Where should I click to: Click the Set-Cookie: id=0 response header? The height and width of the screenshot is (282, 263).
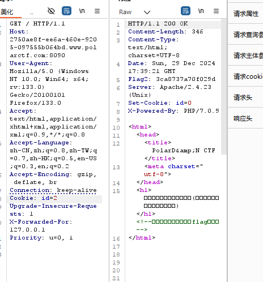[x=160, y=103]
